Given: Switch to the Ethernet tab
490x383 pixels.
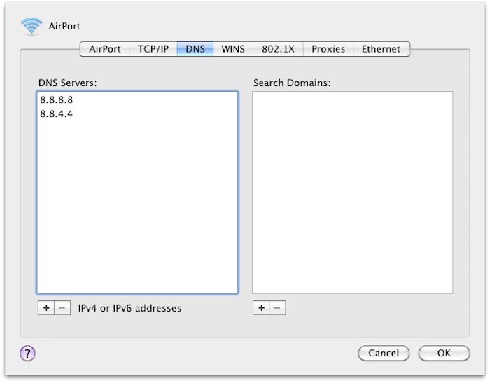Looking at the screenshot, I should pyautogui.click(x=381, y=49).
